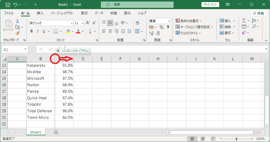Open the 表示 tab
The image size is (270, 142).
pos(127,13)
